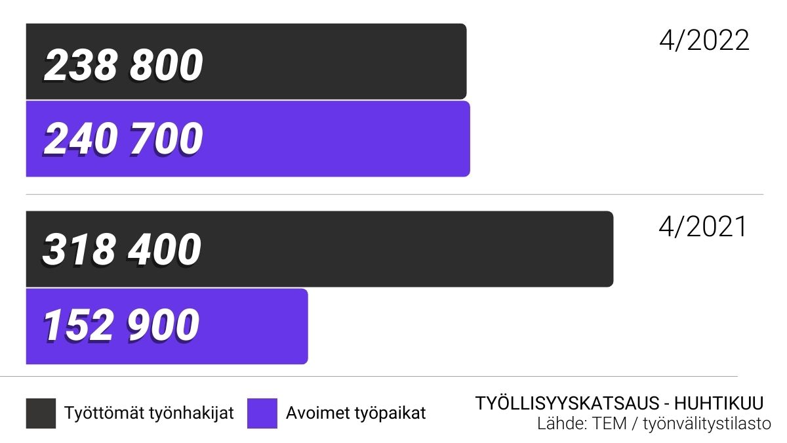787x443 pixels.
Task: Select the 318 400 dark bar
Action: (319, 249)
